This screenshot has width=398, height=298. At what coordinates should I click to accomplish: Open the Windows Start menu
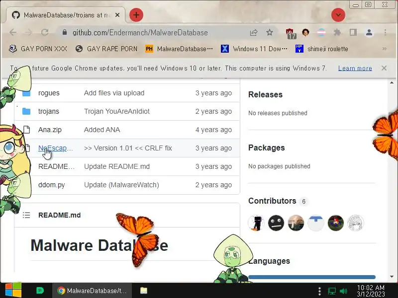pyautogui.click(x=13, y=291)
